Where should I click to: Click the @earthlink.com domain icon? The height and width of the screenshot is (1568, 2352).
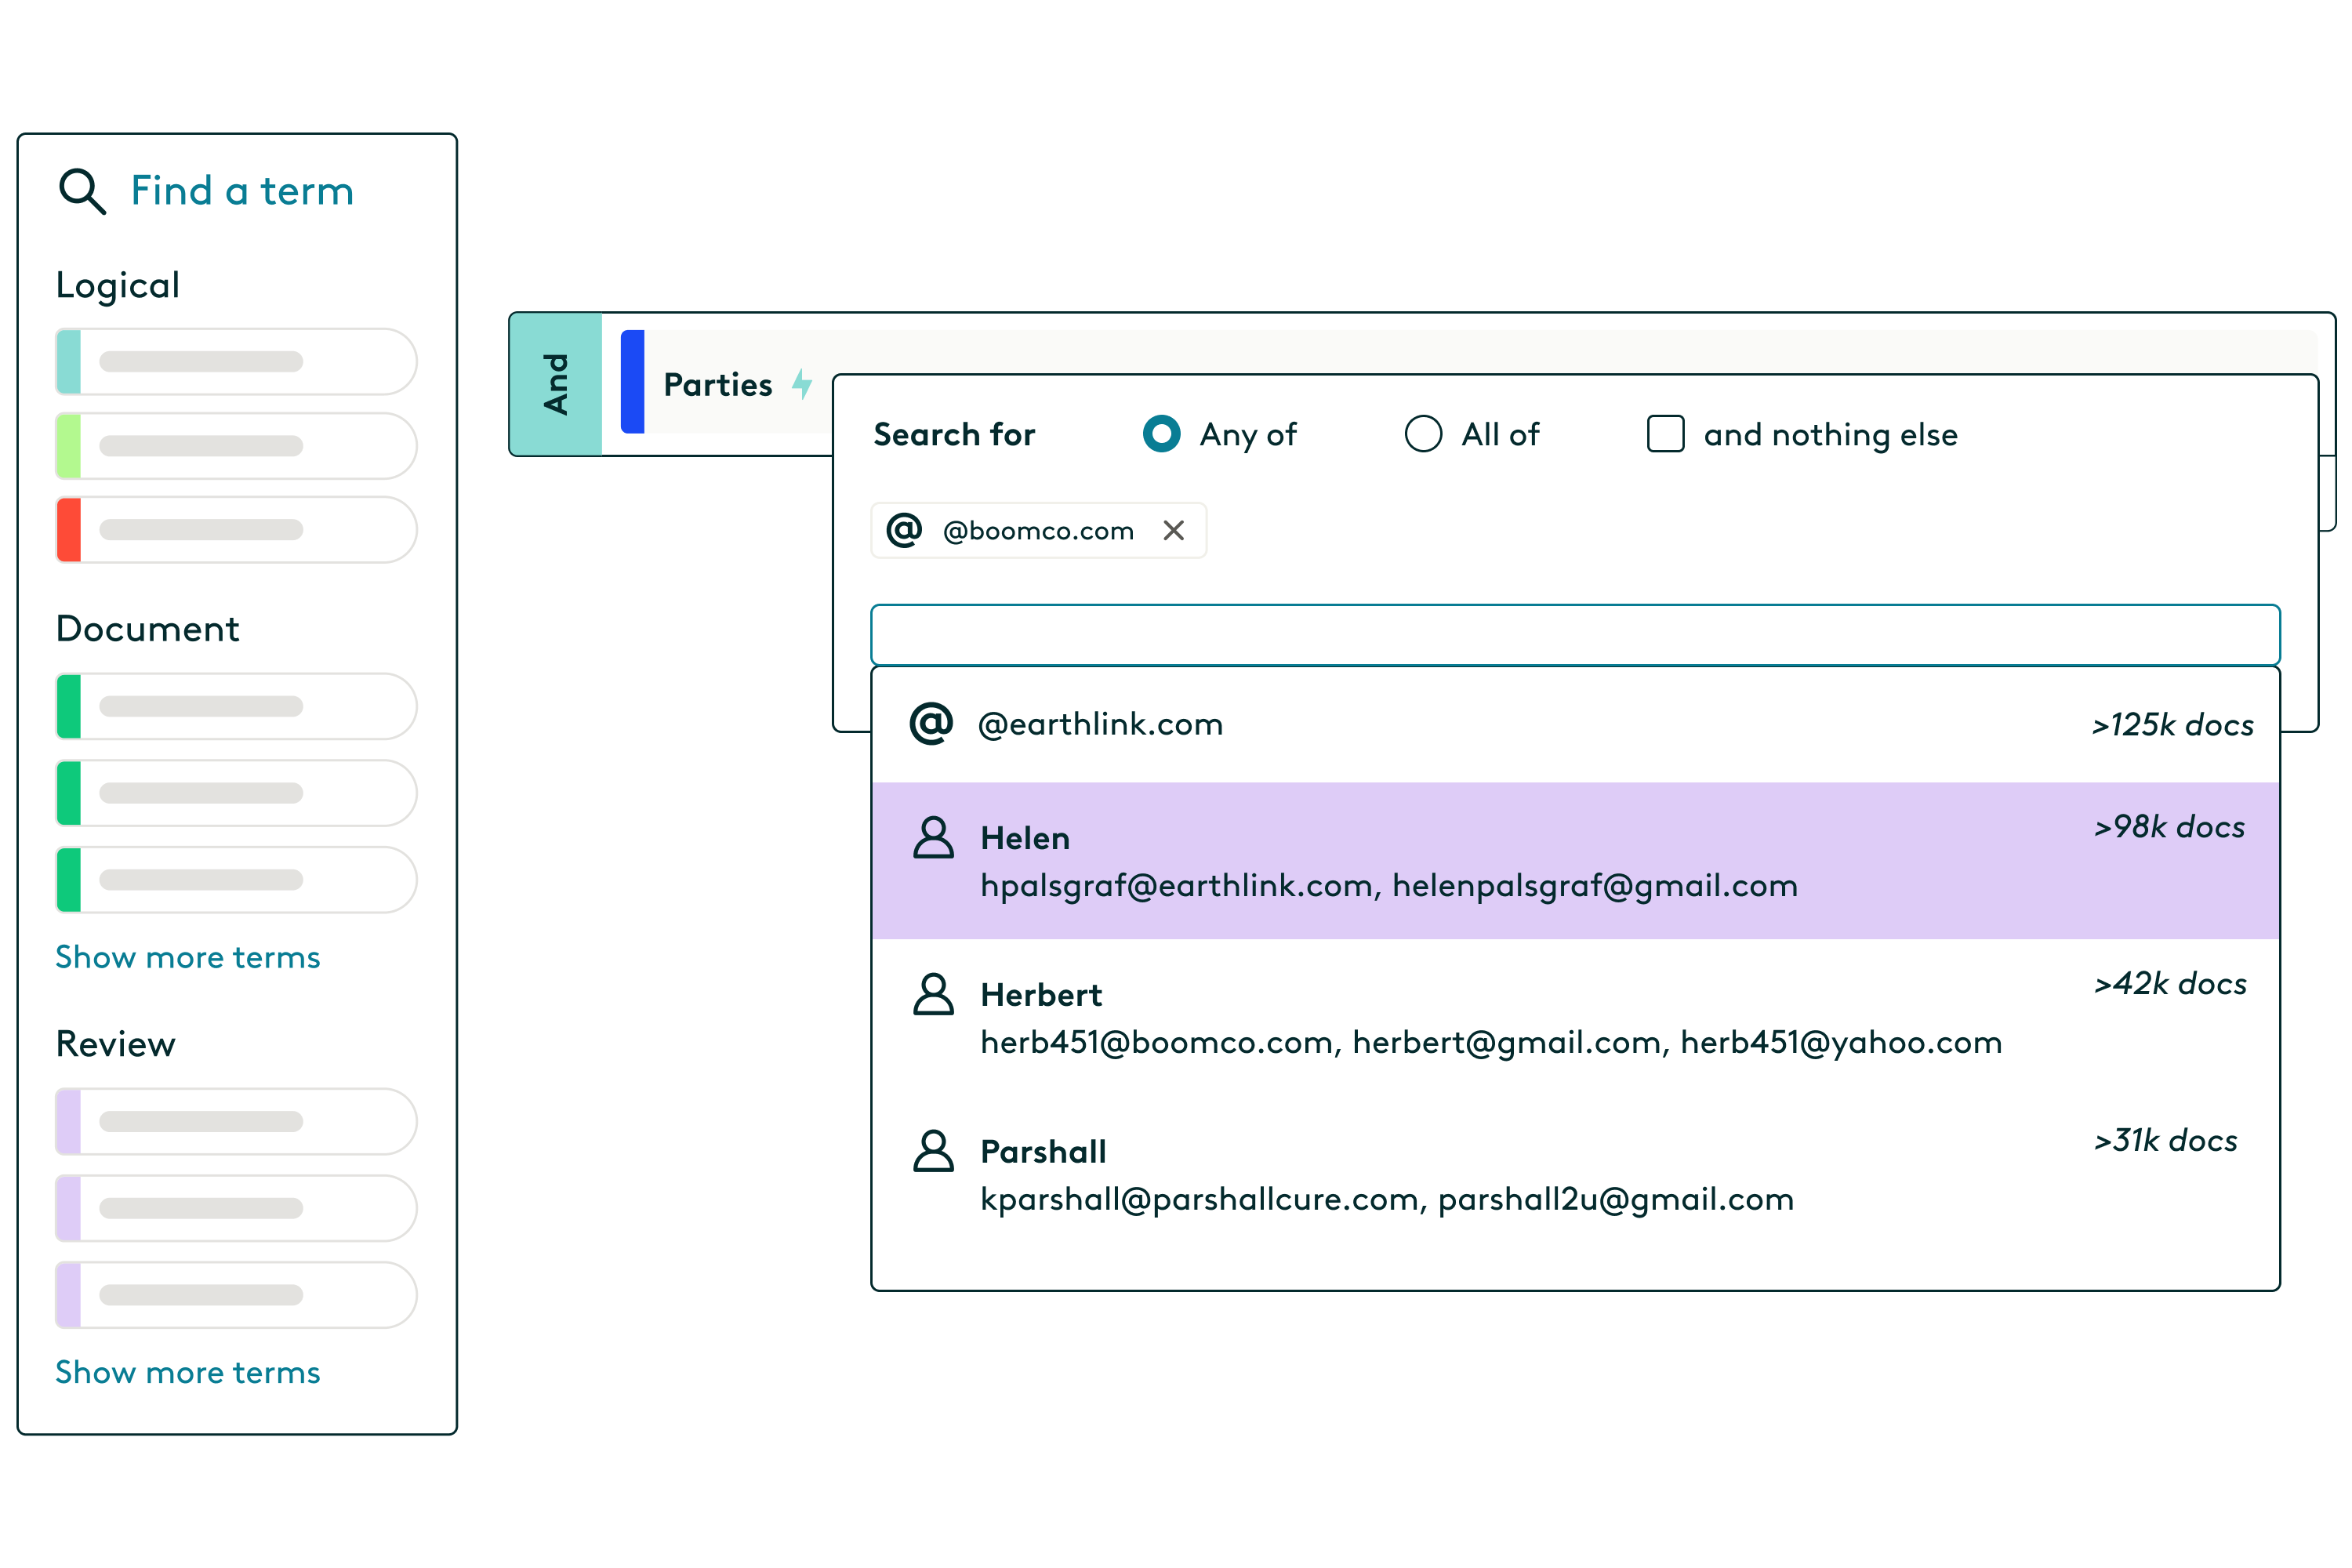coord(933,723)
